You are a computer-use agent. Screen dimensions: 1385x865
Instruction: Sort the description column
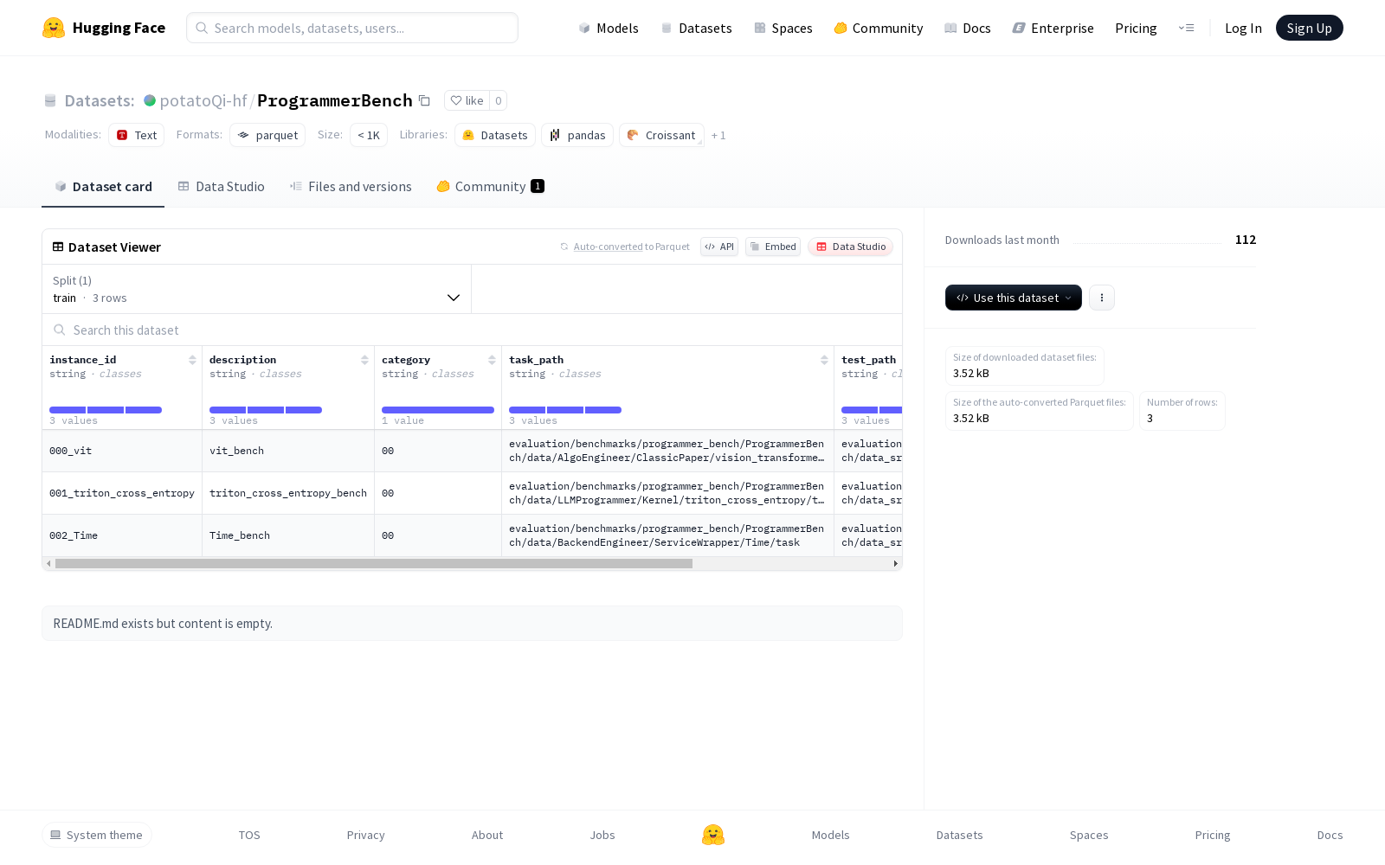click(x=364, y=360)
